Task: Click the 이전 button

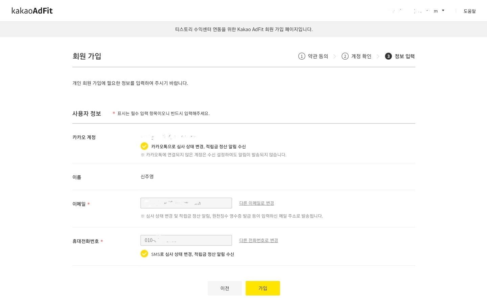Action: point(225,288)
